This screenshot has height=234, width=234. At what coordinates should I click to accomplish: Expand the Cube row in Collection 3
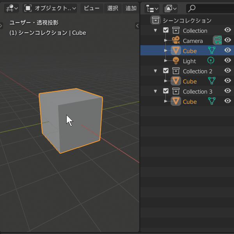tap(165, 101)
